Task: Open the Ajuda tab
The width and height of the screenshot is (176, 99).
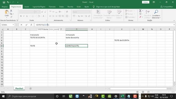Action: click(x=87, y=7)
